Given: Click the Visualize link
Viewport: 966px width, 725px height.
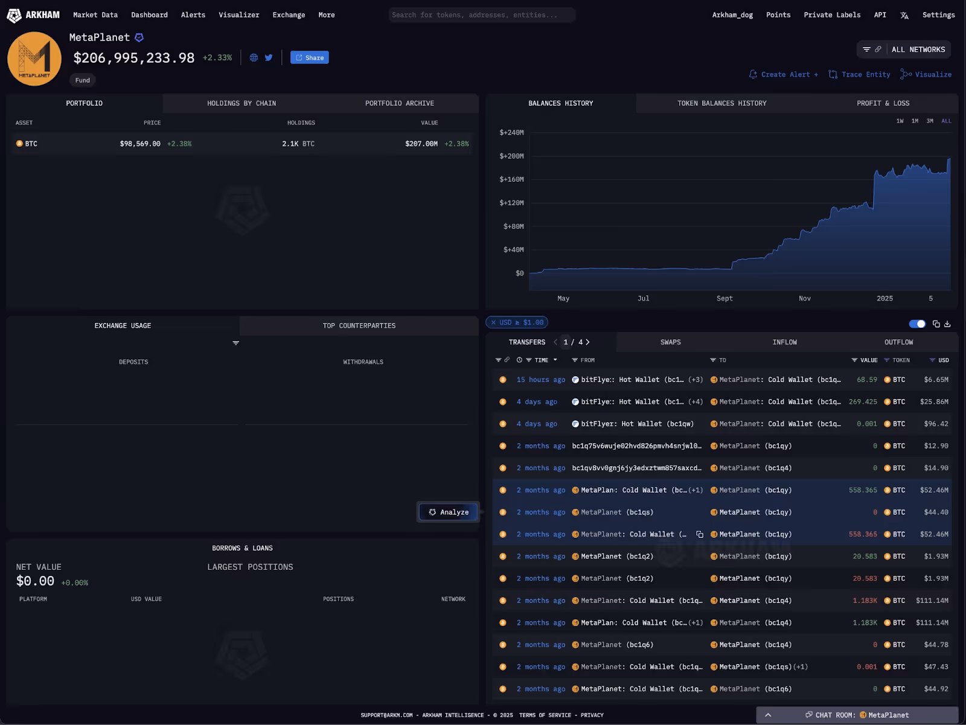Looking at the screenshot, I should pyautogui.click(x=926, y=75).
